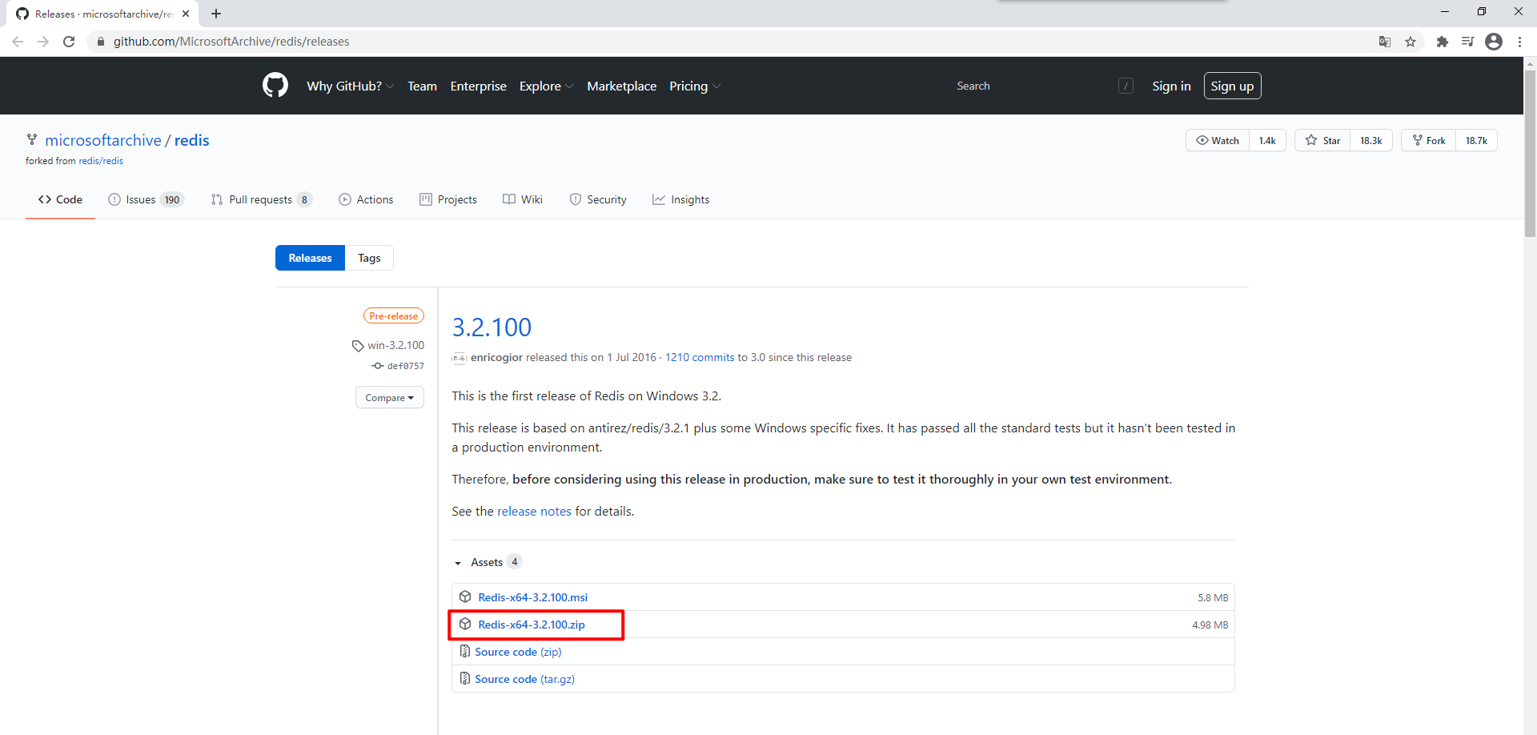1537x735 pixels.
Task: Open the Insights tab
Action: [680, 199]
